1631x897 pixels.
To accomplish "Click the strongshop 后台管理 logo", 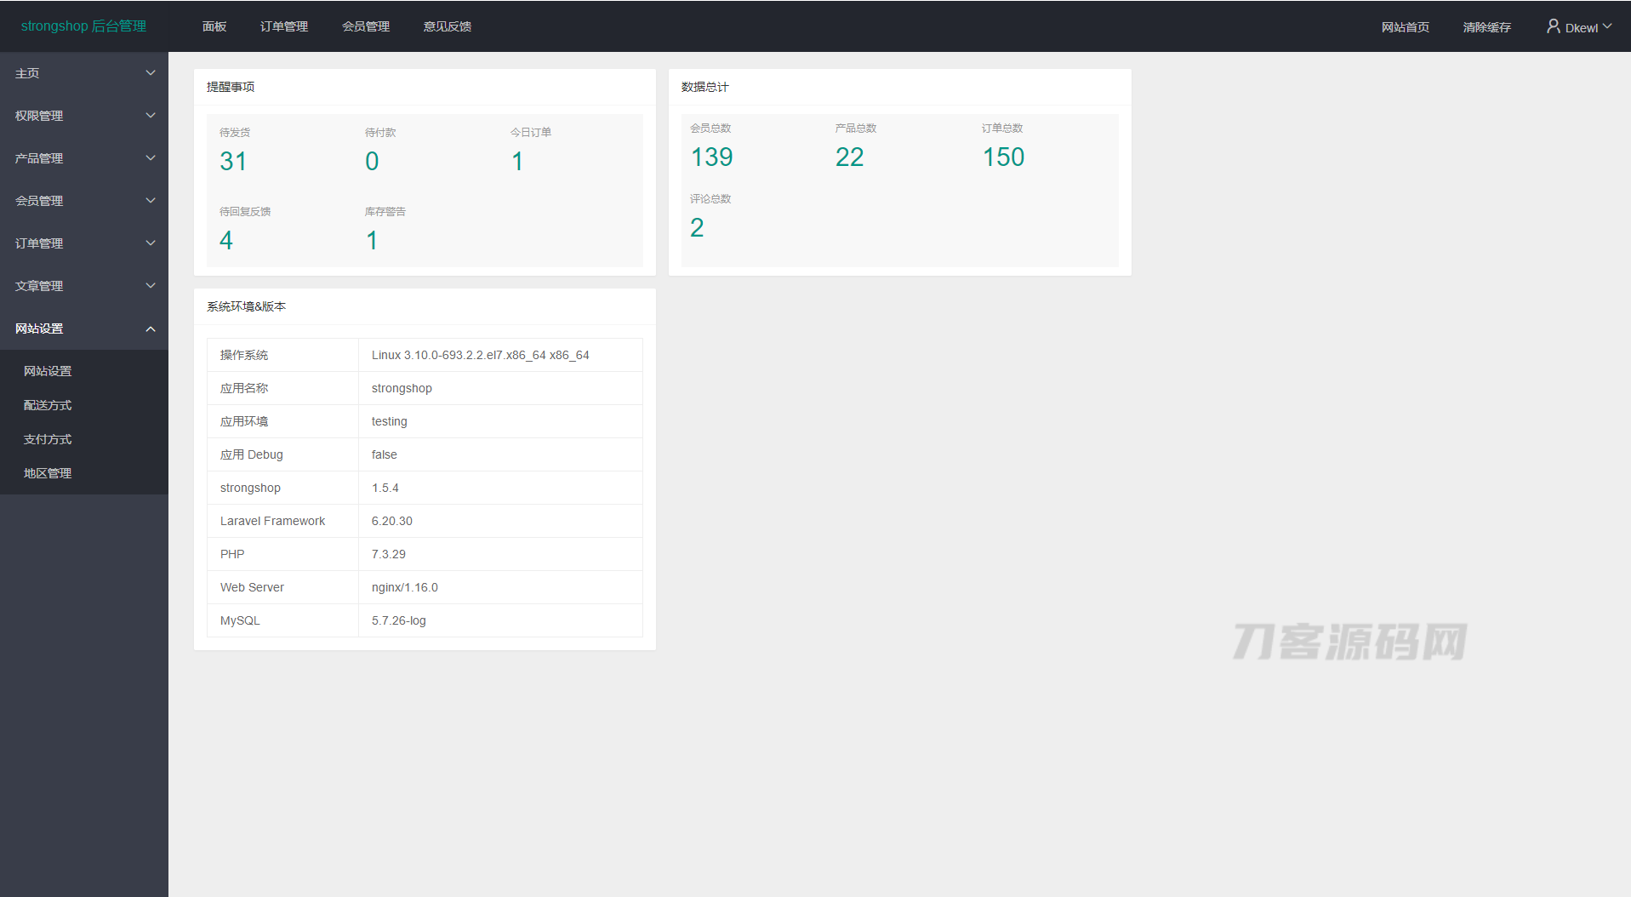I will 83,26.
